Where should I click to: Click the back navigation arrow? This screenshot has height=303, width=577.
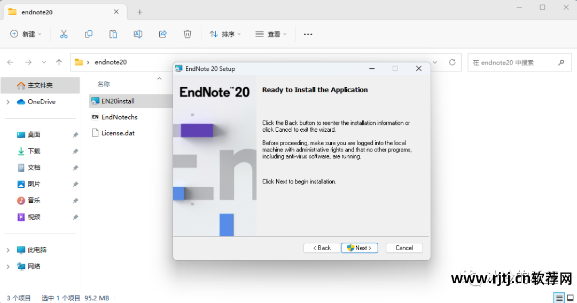[10, 62]
